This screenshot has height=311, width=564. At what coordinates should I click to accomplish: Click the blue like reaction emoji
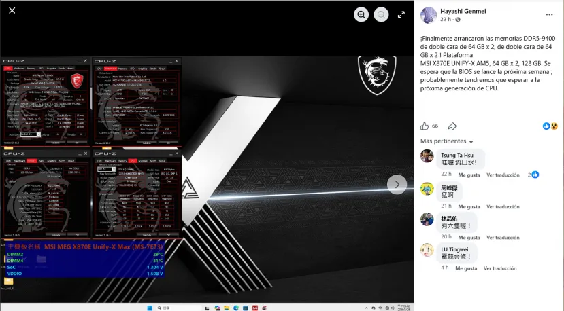(x=546, y=126)
